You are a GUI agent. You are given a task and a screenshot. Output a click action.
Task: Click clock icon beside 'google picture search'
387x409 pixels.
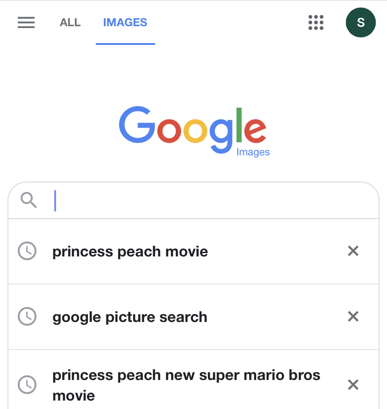click(27, 317)
